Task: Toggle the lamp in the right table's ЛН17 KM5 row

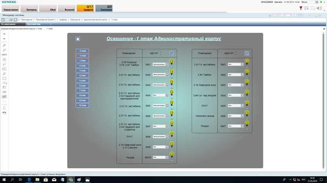Action: [247, 103]
